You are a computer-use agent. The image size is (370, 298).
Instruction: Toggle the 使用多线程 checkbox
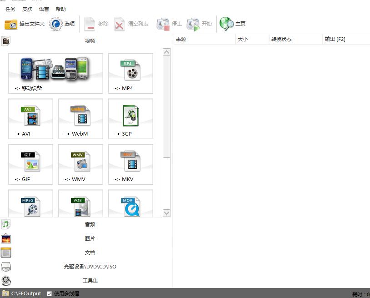[x=50, y=293]
